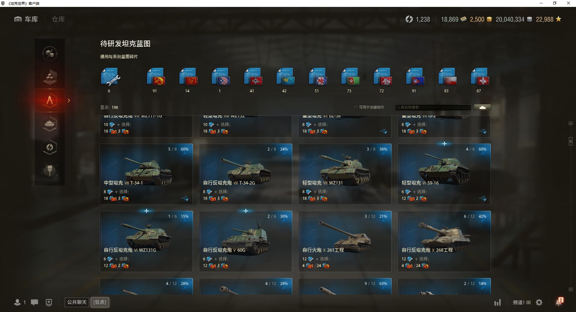
Task: Open the [狂虎] chat channel button
Action: [x=100, y=302]
